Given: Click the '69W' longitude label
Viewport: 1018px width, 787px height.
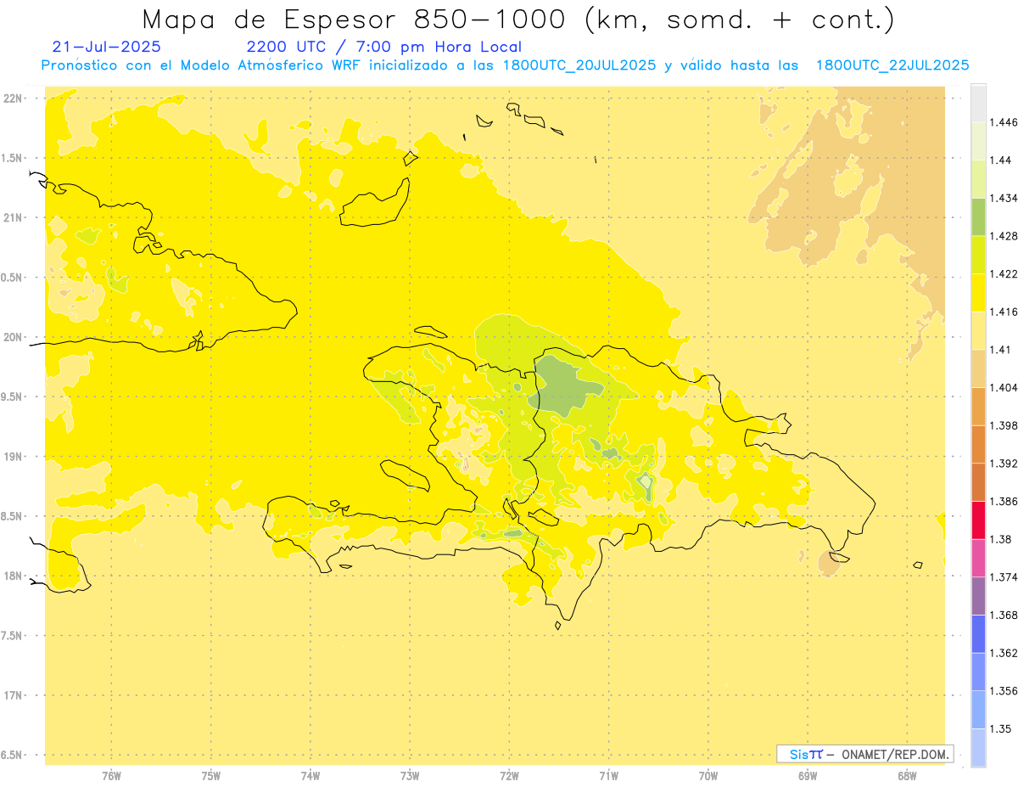Looking at the screenshot, I should [808, 775].
